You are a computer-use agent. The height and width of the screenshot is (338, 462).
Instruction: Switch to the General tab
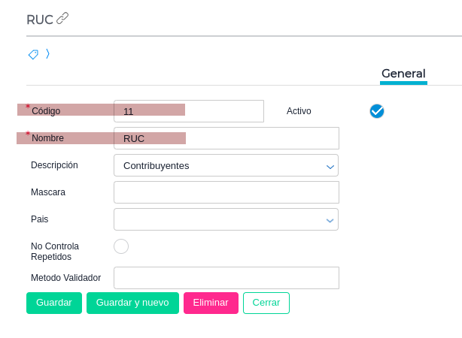point(403,74)
